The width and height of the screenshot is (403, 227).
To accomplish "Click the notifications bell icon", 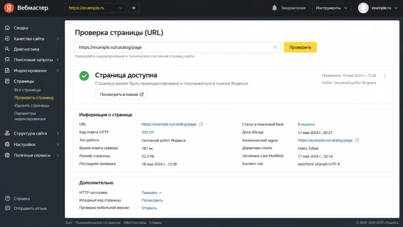I will click(274, 8).
